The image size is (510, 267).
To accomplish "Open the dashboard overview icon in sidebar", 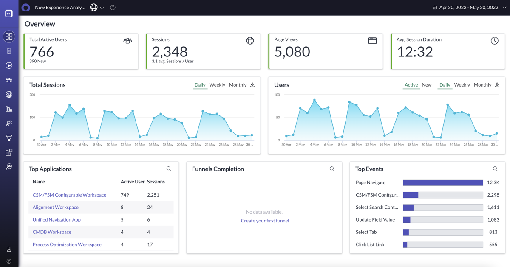I will point(9,37).
